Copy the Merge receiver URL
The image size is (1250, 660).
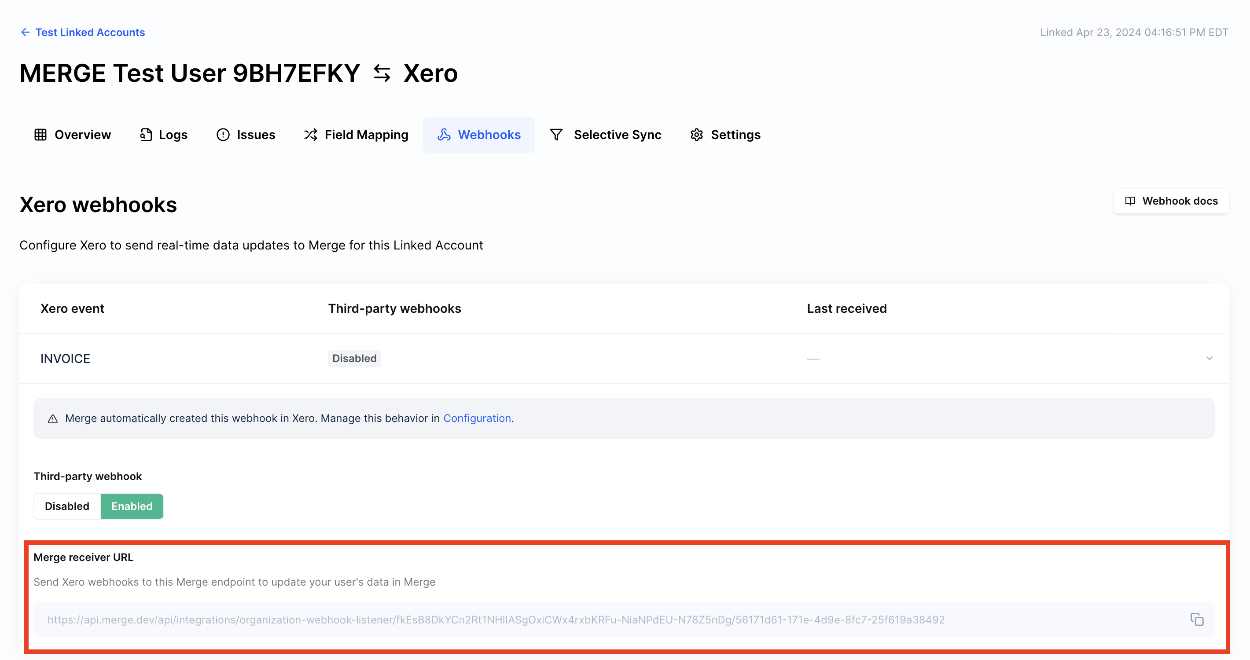pyautogui.click(x=1197, y=619)
